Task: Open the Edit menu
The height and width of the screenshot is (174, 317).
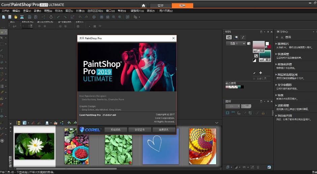Action: (x=16, y=11)
